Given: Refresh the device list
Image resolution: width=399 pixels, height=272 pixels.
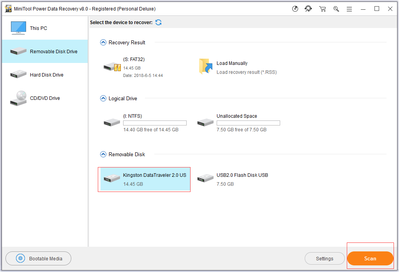Looking at the screenshot, I should point(159,23).
